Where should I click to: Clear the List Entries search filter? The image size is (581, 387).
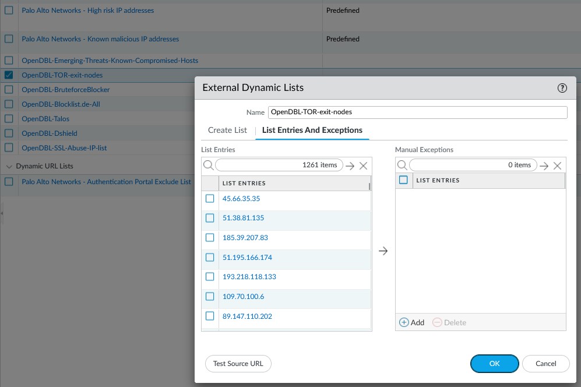pyautogui.click(x=364, y=166)
